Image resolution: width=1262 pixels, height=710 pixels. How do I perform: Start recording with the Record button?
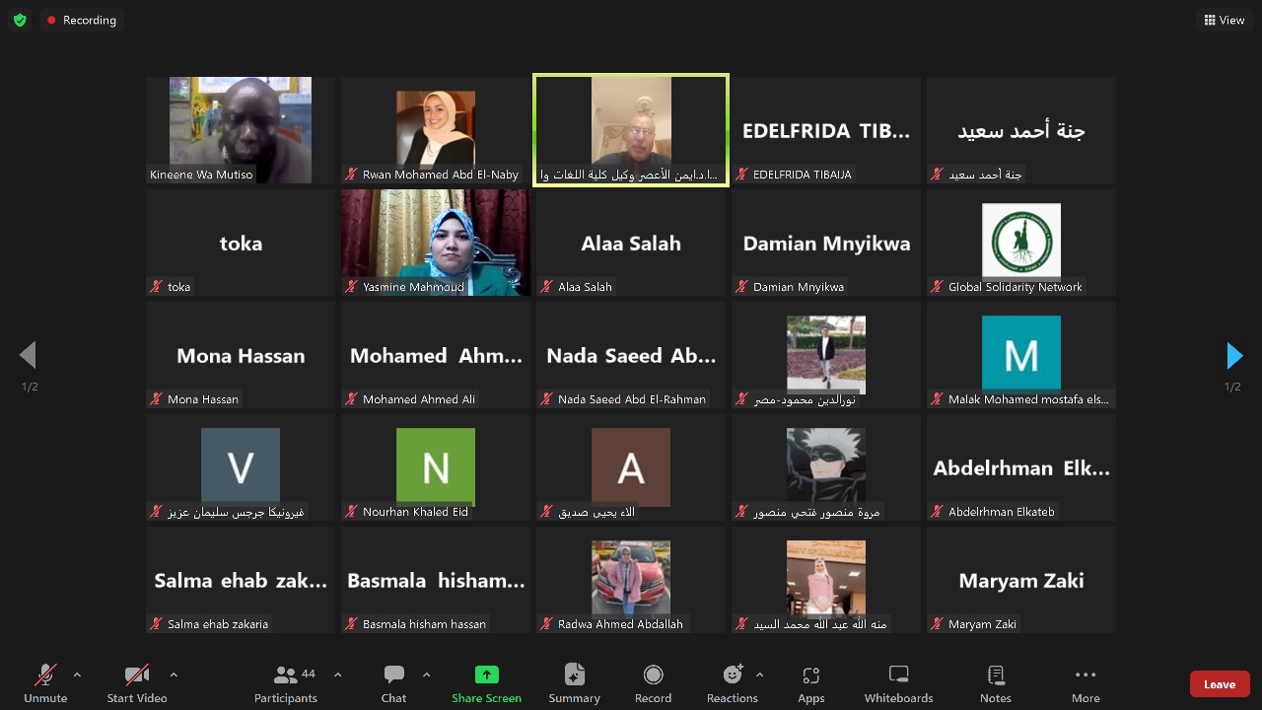[653, 682]
